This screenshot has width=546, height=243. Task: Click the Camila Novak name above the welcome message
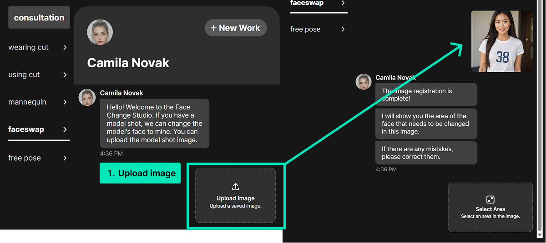pyautogui.click(x=121, y=93)
